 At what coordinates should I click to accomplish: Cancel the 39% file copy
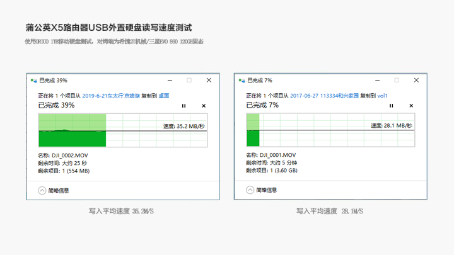pos(204,106)
